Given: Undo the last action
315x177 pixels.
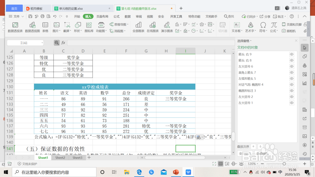Looking at the screenshot, I should point(54,16).
